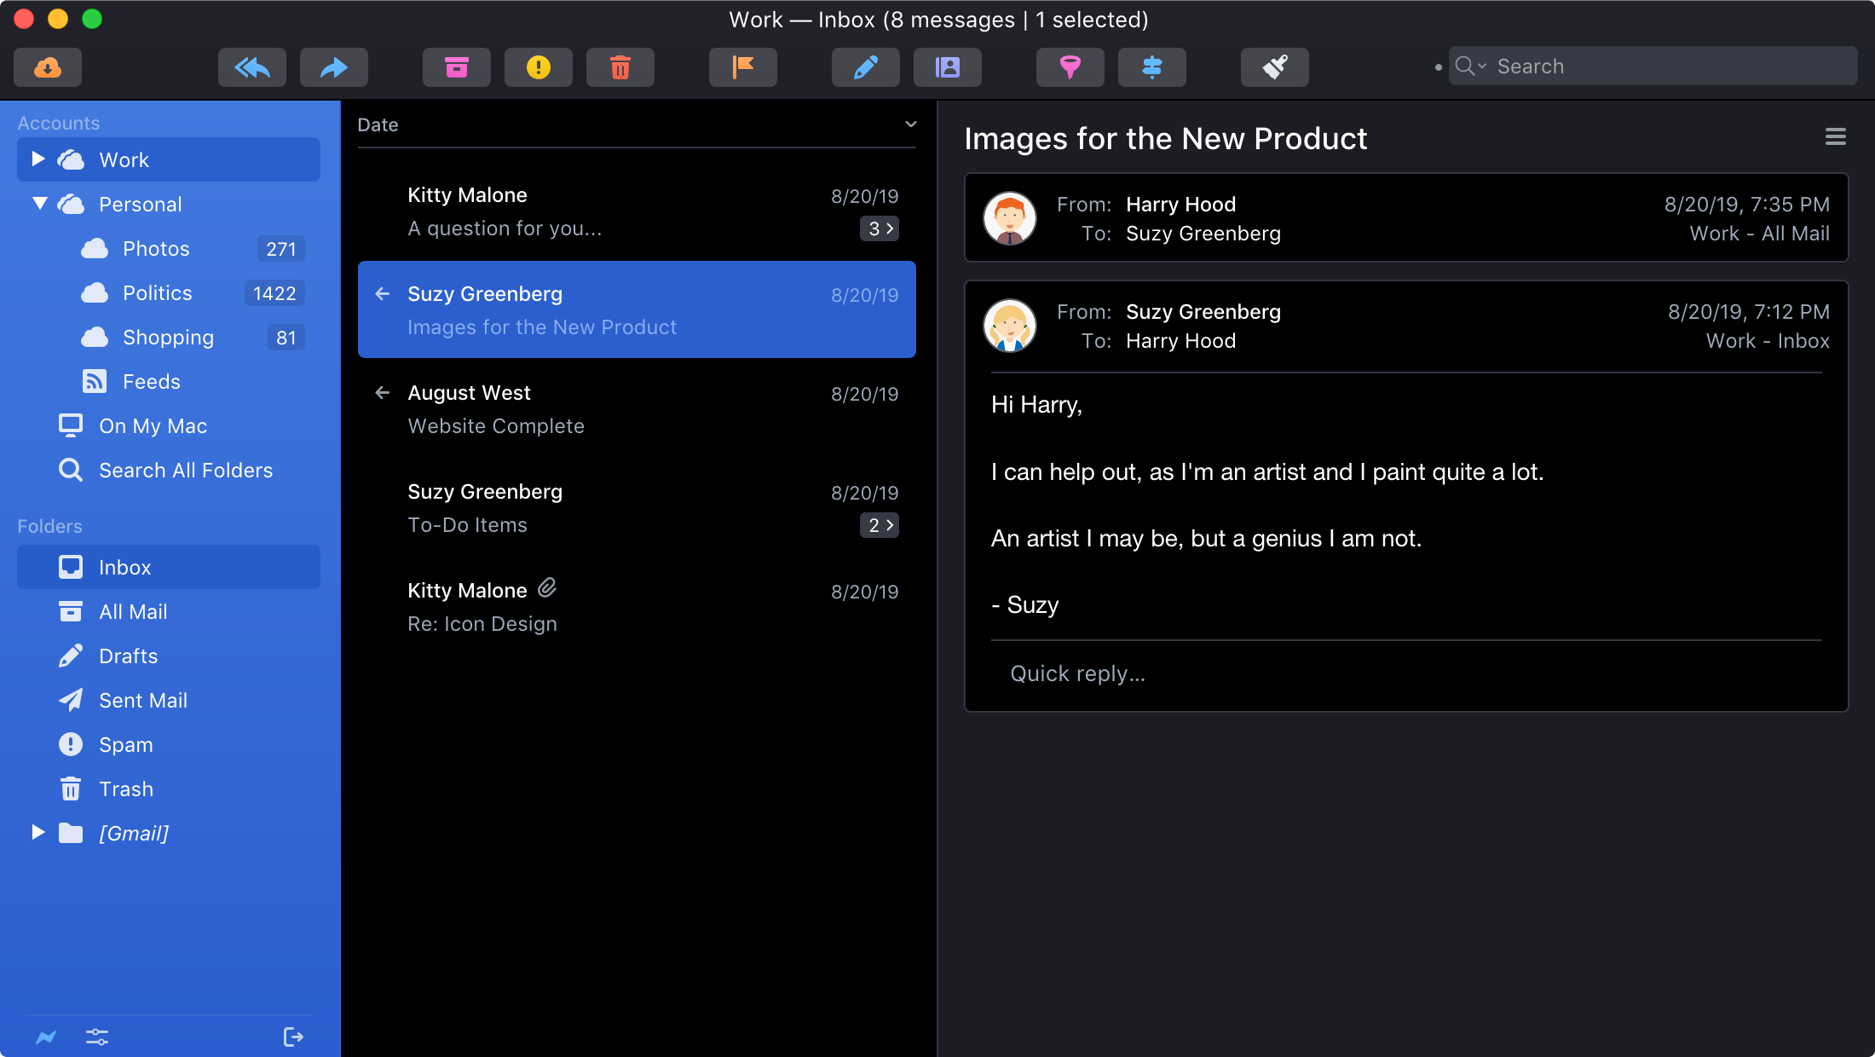Select the Drafts folder
The height and width of the screenshot is (1057, 1875).
click(128, 656)
